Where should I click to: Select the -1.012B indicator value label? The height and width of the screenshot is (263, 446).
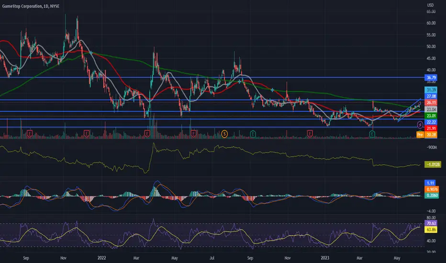[433, 164]
